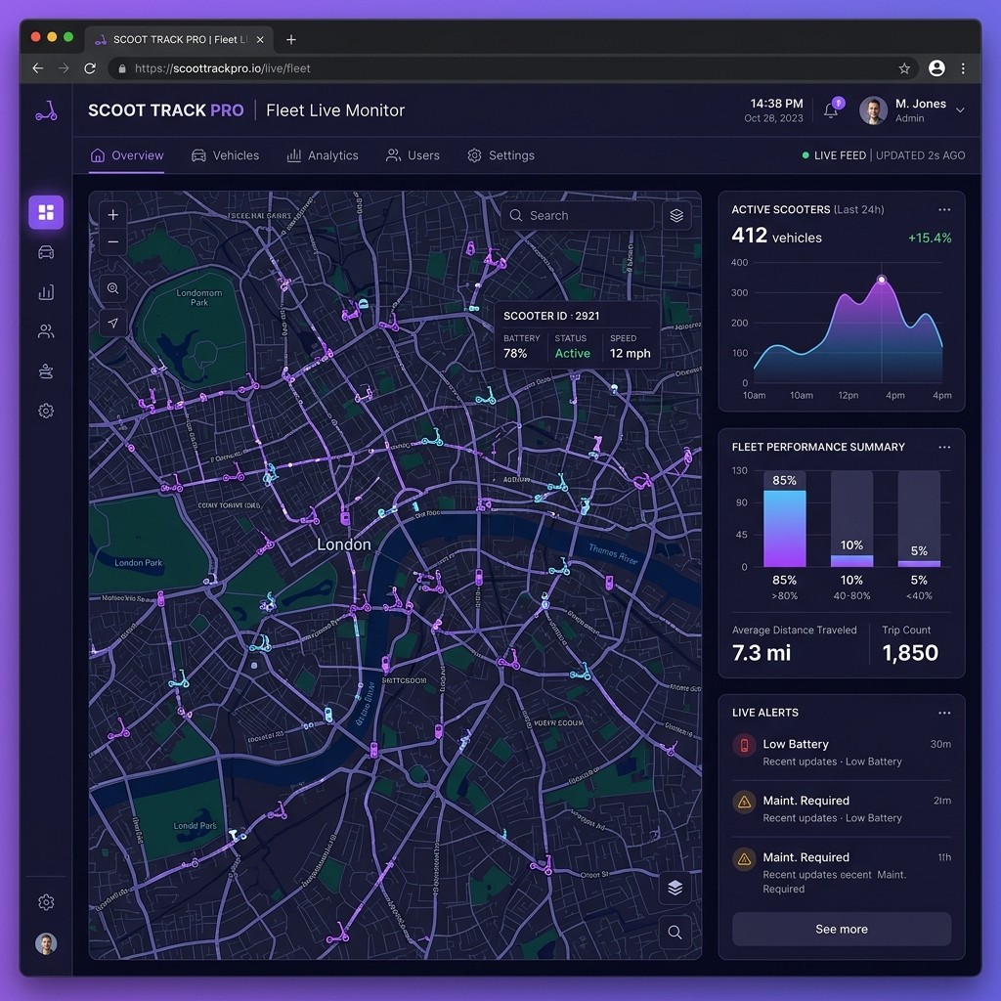
Task: Reload the page with refresh icon
Action: [x=90, y=68]
